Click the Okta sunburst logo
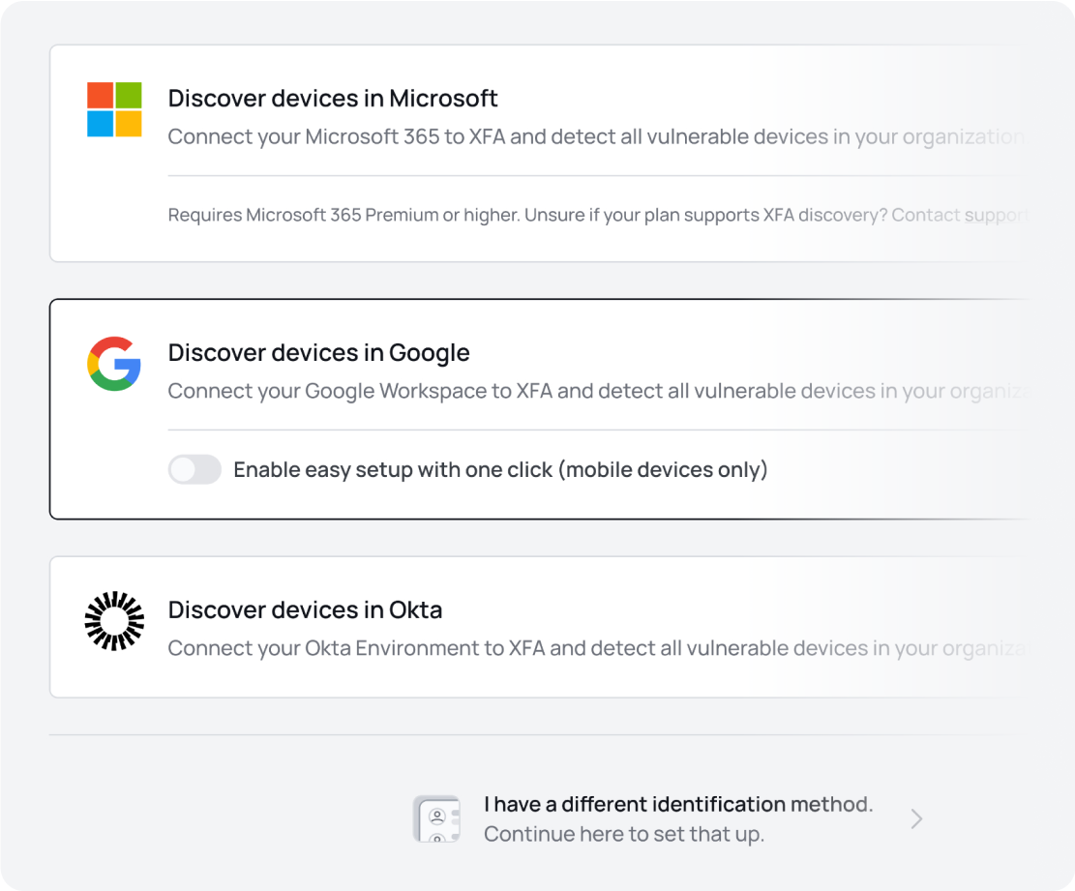 (114, 620)
